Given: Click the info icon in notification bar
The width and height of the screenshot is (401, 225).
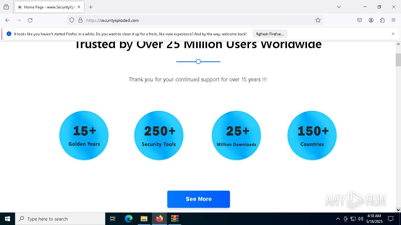Looking at the screenshot, I should (9, 34).
